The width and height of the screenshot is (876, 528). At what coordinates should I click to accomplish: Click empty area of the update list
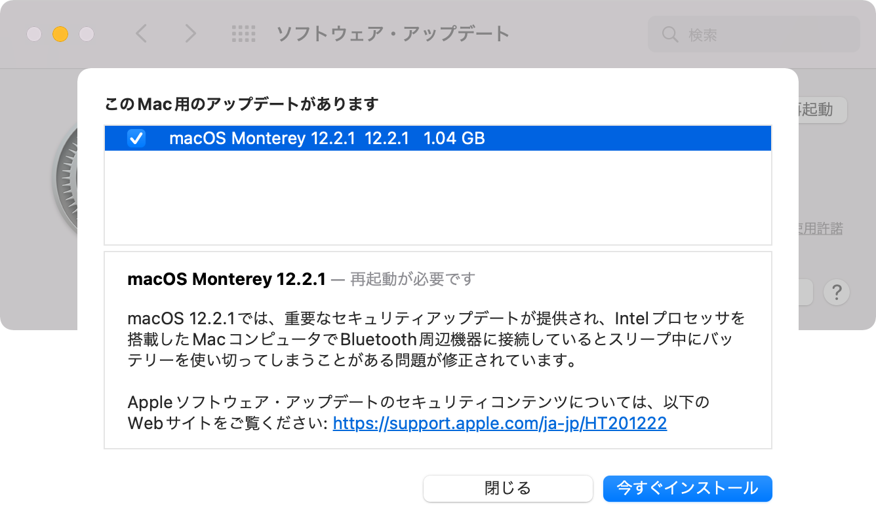[438, 197]
